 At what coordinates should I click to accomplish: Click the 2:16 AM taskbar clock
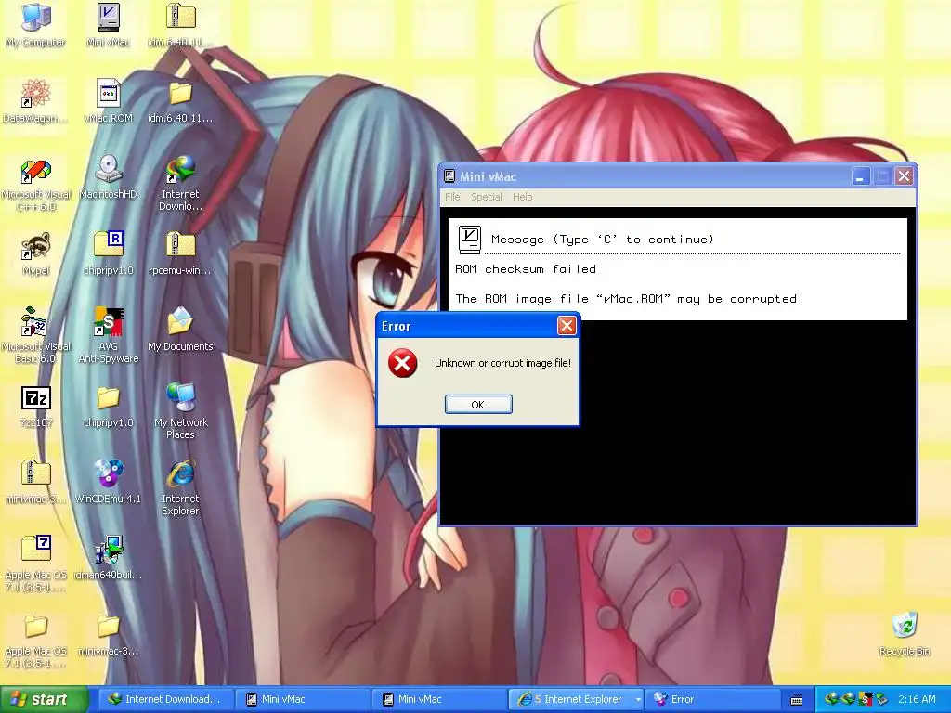point(917,699)
